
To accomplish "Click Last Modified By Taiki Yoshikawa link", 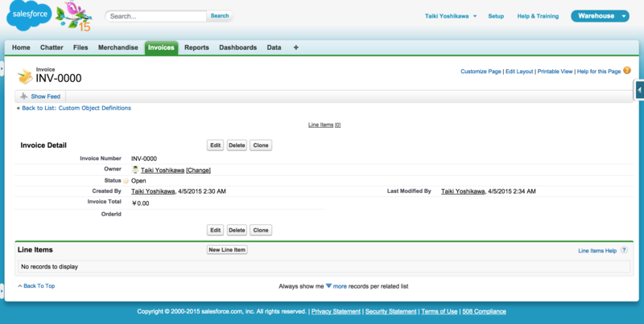I will 463,191.
